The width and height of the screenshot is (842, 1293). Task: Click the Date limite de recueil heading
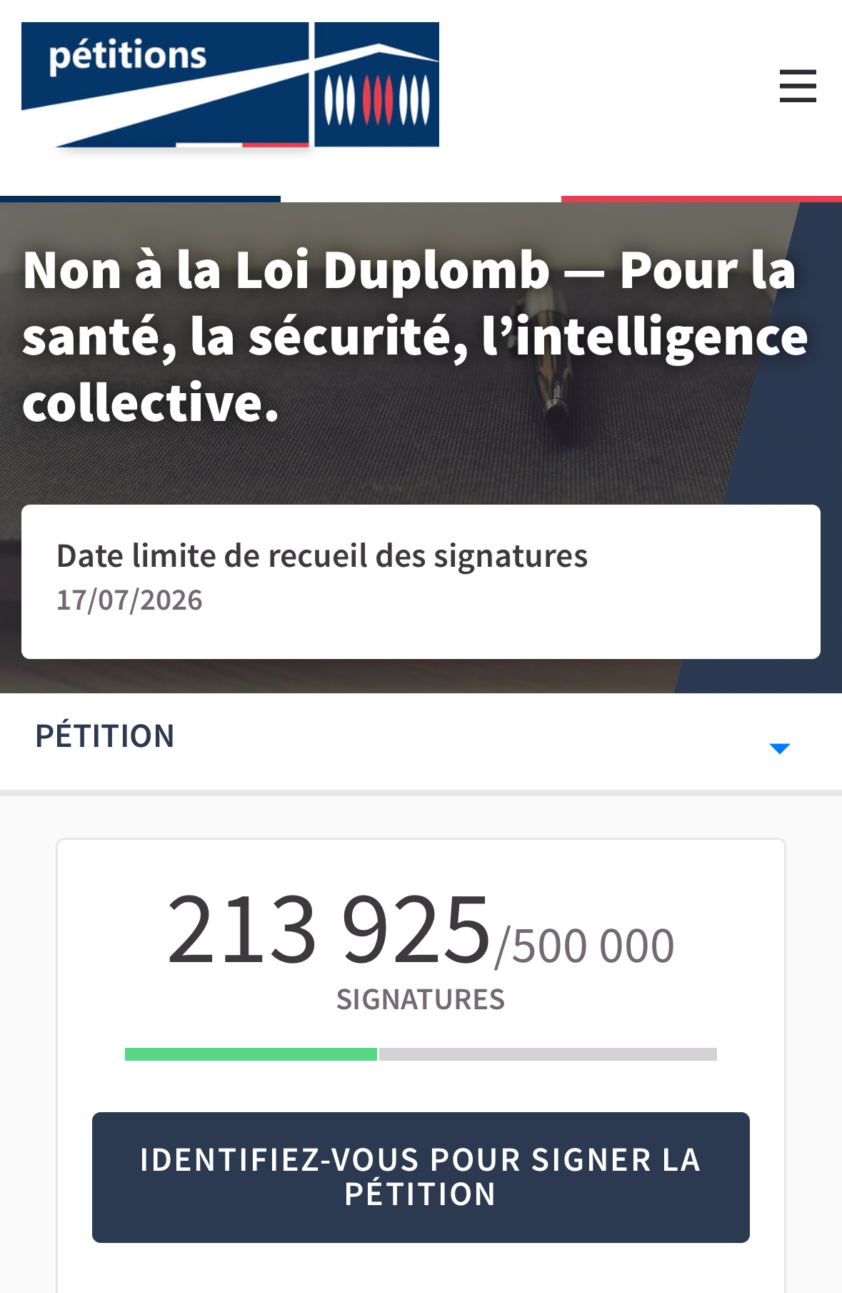pyautogui.click(x=322, y=556)
